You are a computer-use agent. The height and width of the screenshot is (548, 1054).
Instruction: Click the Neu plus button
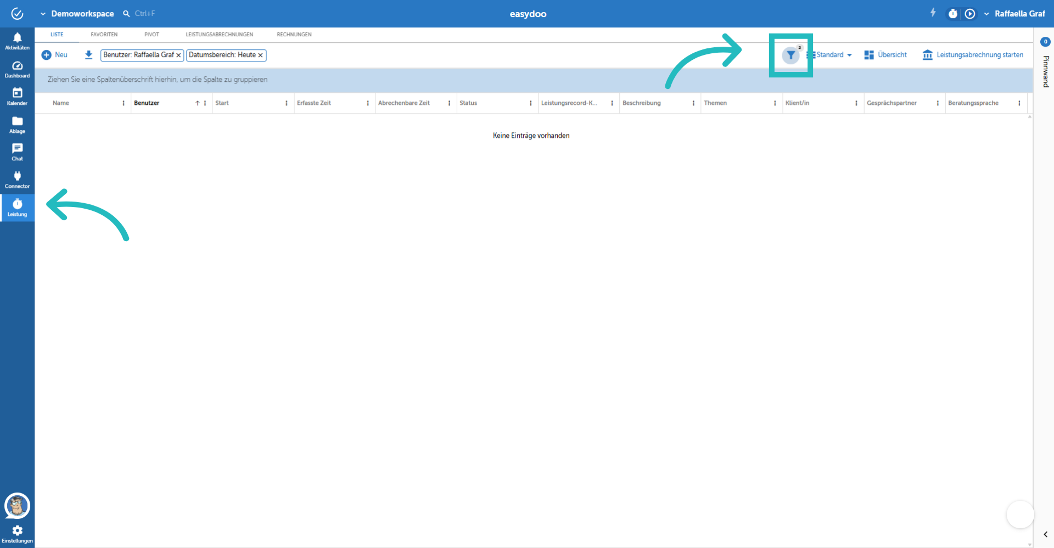coord(54,55)
